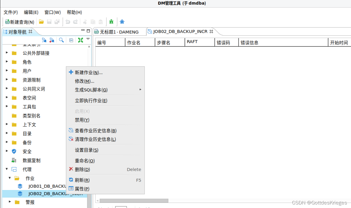Select the 数据复制 tree item
The width and height of the screenshot is (351, 208).
point(31,160)
